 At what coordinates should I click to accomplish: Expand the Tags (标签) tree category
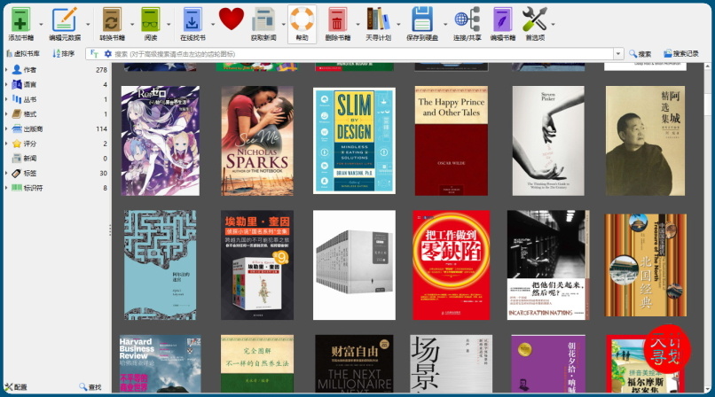point(5,173)
